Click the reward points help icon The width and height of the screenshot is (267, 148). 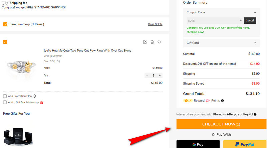223,101
